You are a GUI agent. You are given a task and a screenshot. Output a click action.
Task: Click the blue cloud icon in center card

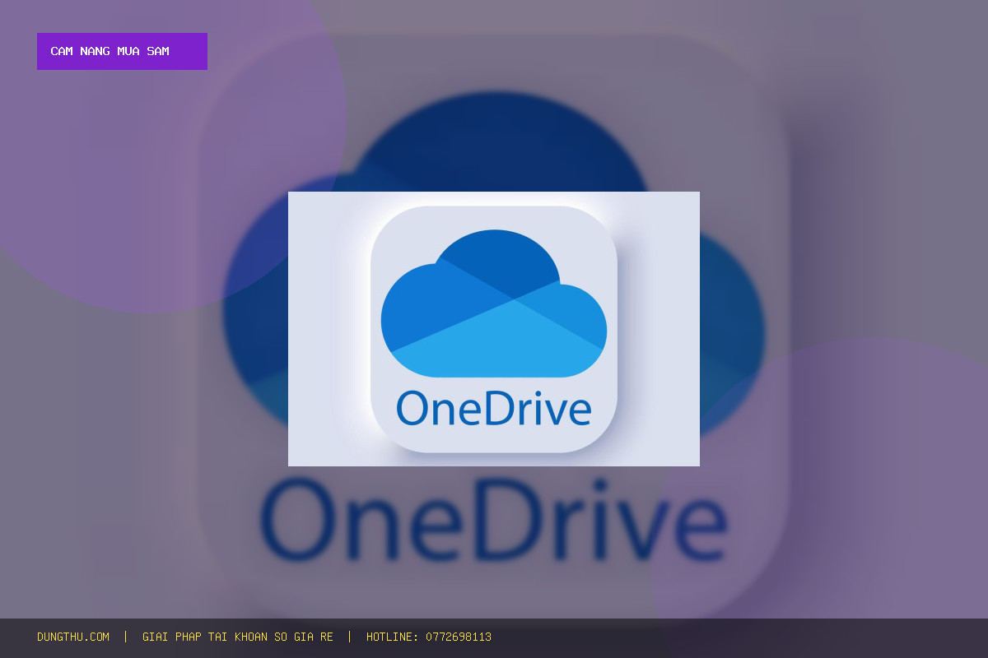tap(494, 304)
